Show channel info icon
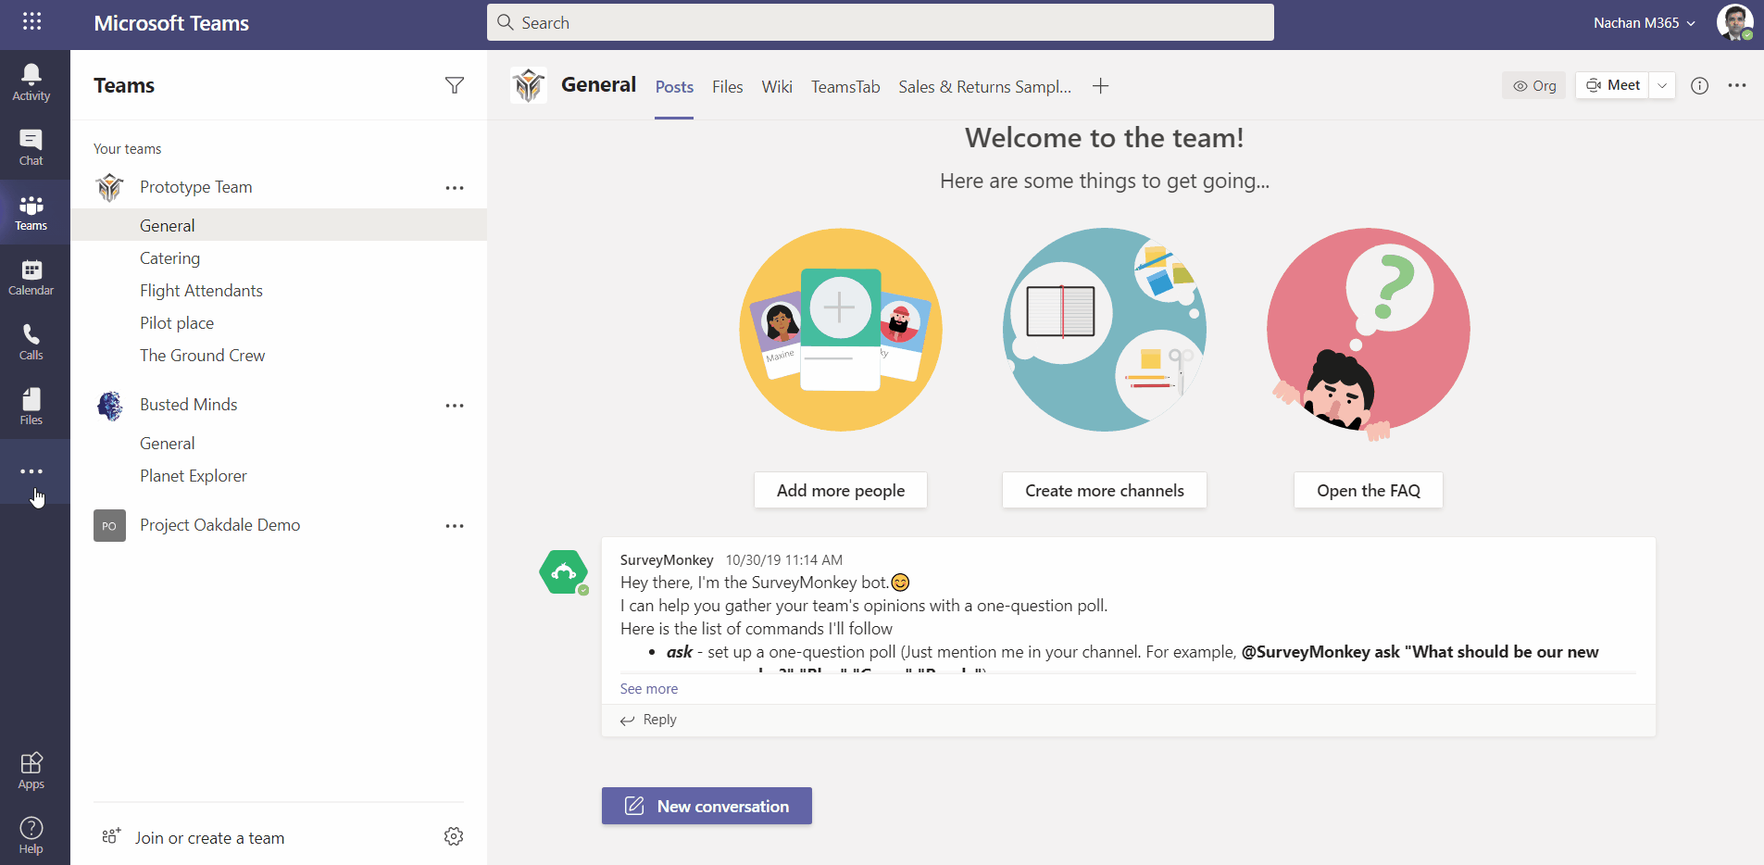The width and height of the screenshot is (1764, 865). click(x=1699, y=85)
